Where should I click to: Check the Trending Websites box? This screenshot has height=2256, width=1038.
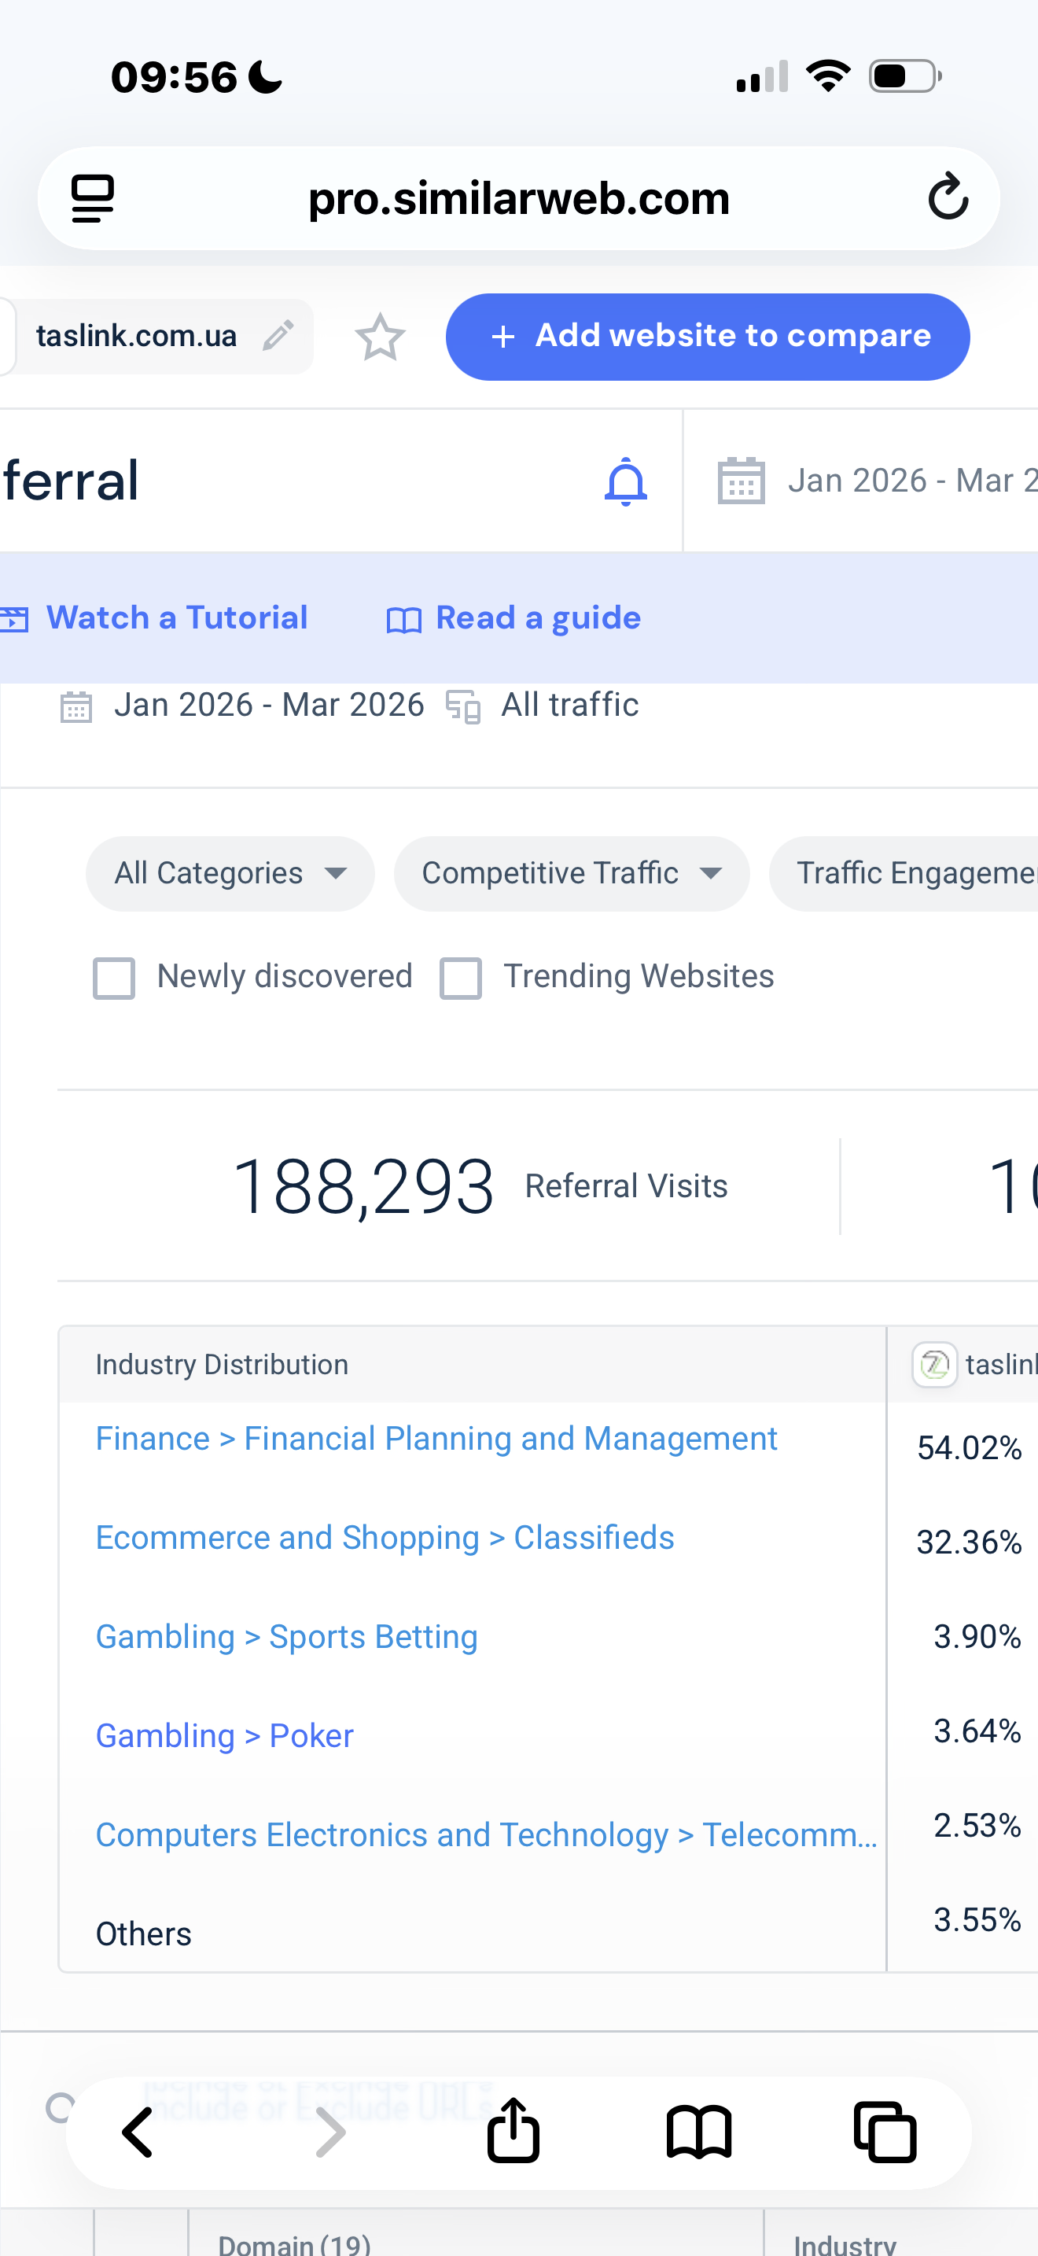tap(462, 978)
